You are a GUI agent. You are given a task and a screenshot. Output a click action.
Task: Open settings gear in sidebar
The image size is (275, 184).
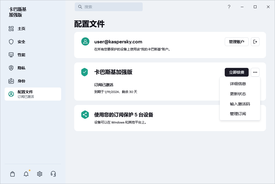click(x=40, y=174)
